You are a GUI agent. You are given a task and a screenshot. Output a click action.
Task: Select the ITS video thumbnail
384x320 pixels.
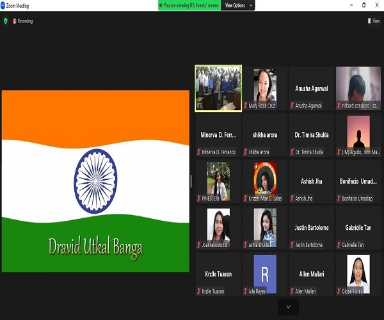218,88
